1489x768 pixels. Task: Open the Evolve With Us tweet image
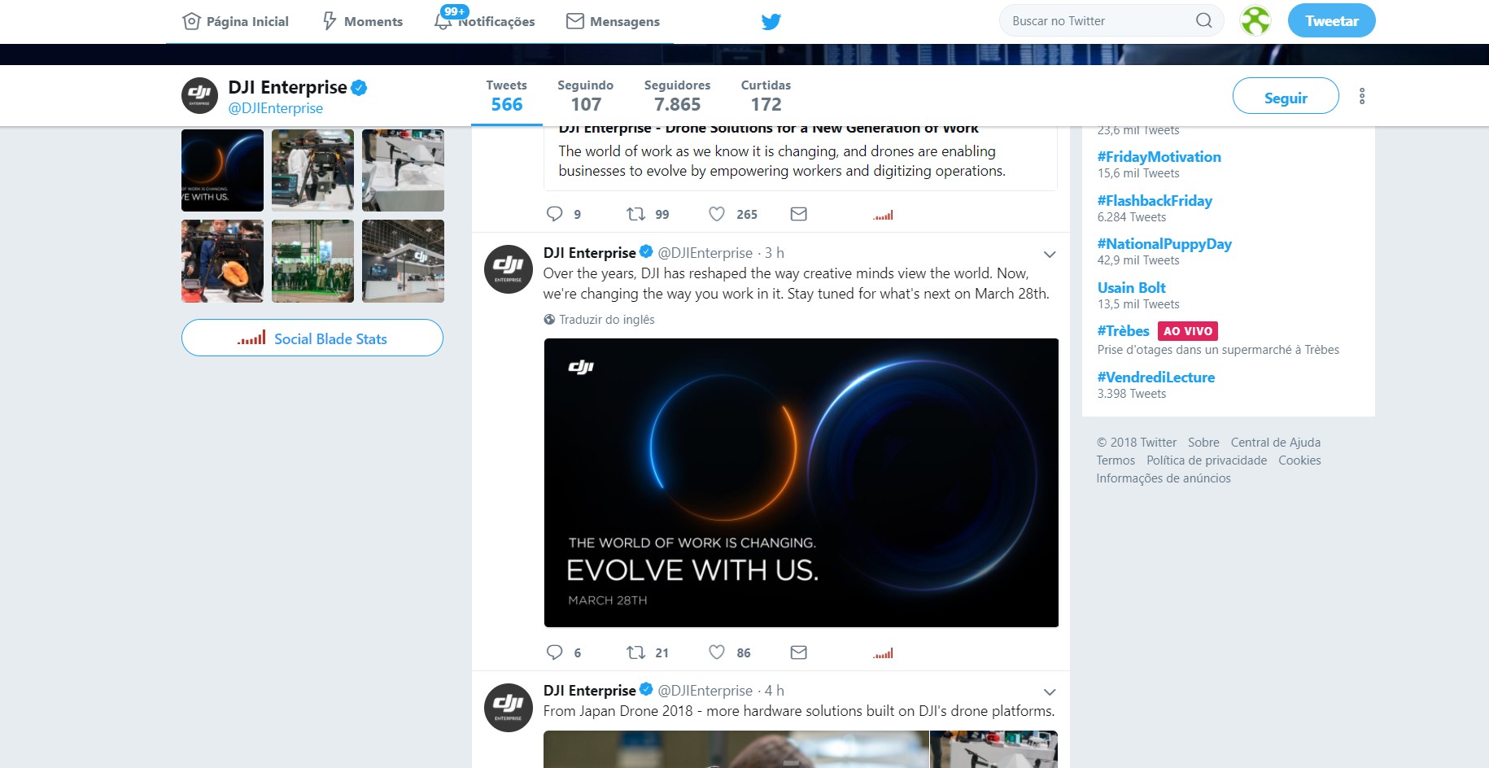(801, 482)
